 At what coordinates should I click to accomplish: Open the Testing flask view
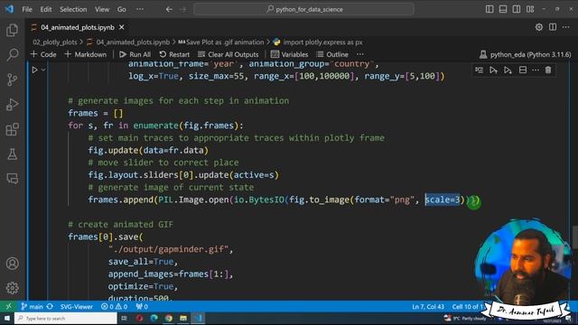tap(12, 154)
